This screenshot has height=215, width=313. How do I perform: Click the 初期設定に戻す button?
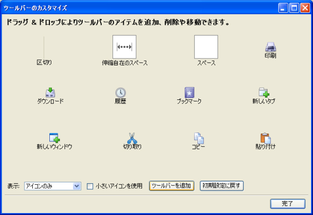point(222,186)
